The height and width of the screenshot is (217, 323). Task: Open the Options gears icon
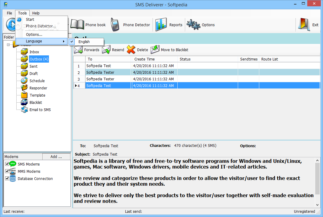[193, 25]
